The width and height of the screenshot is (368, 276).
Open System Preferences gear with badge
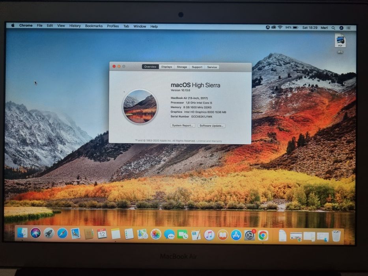pyautogui.click(x=250, y=235)
